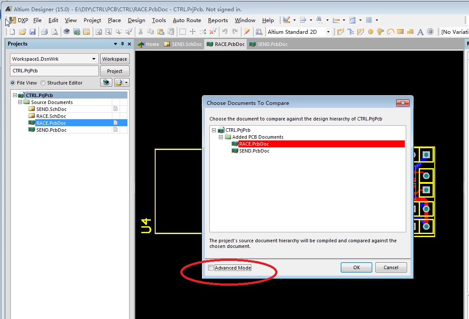Go to the Home tab
469x319 pixels.
point(148,44)
